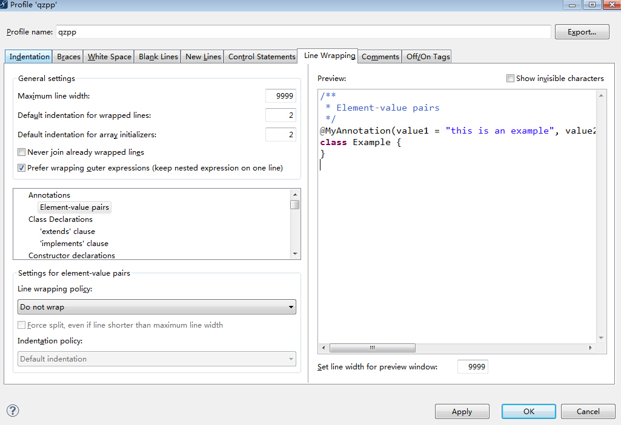Click the Apply button
621x425 pixels.
(x=462, y=412)
